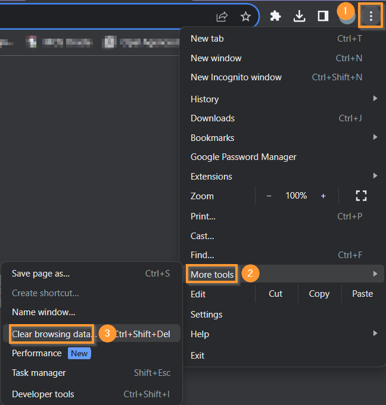Click Paste in Edit row

[x=362, y=294]
